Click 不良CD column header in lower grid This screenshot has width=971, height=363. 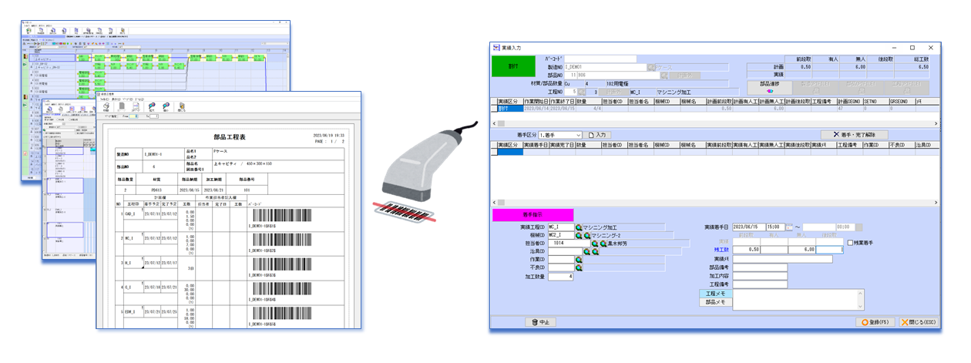tap(902, 146)
